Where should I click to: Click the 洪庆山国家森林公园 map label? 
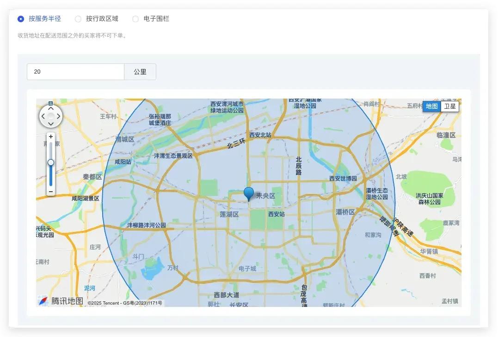point(429,199)
